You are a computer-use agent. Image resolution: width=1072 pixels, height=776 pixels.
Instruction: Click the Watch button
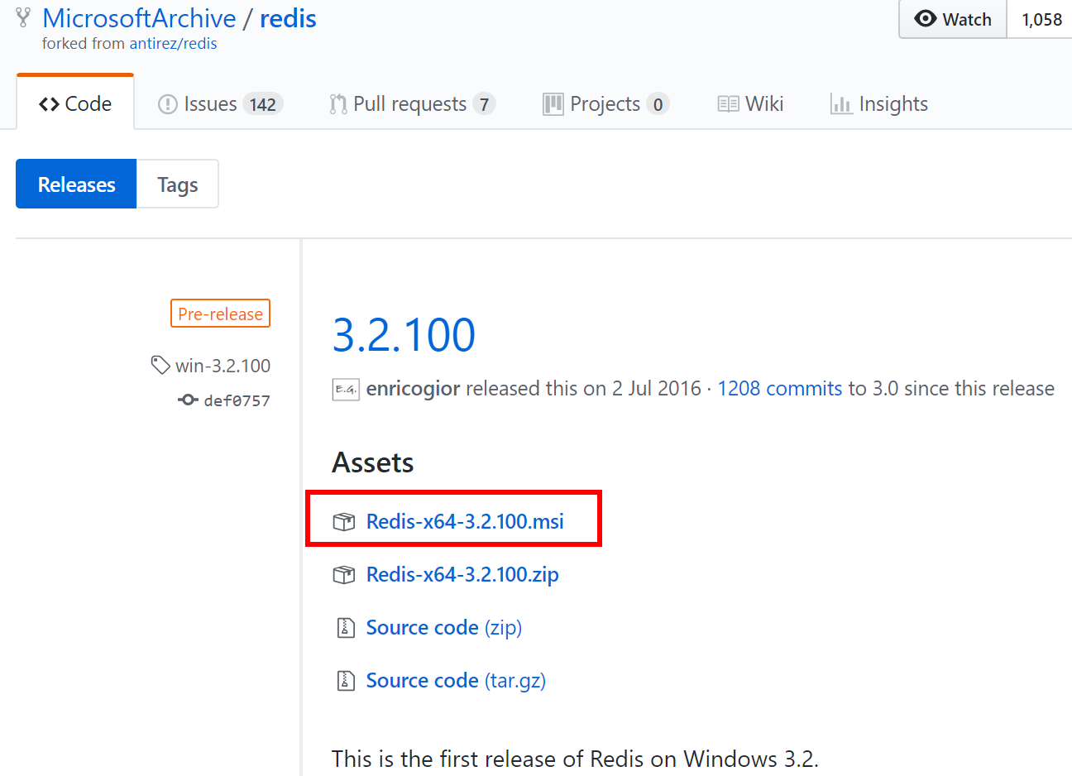953,19
